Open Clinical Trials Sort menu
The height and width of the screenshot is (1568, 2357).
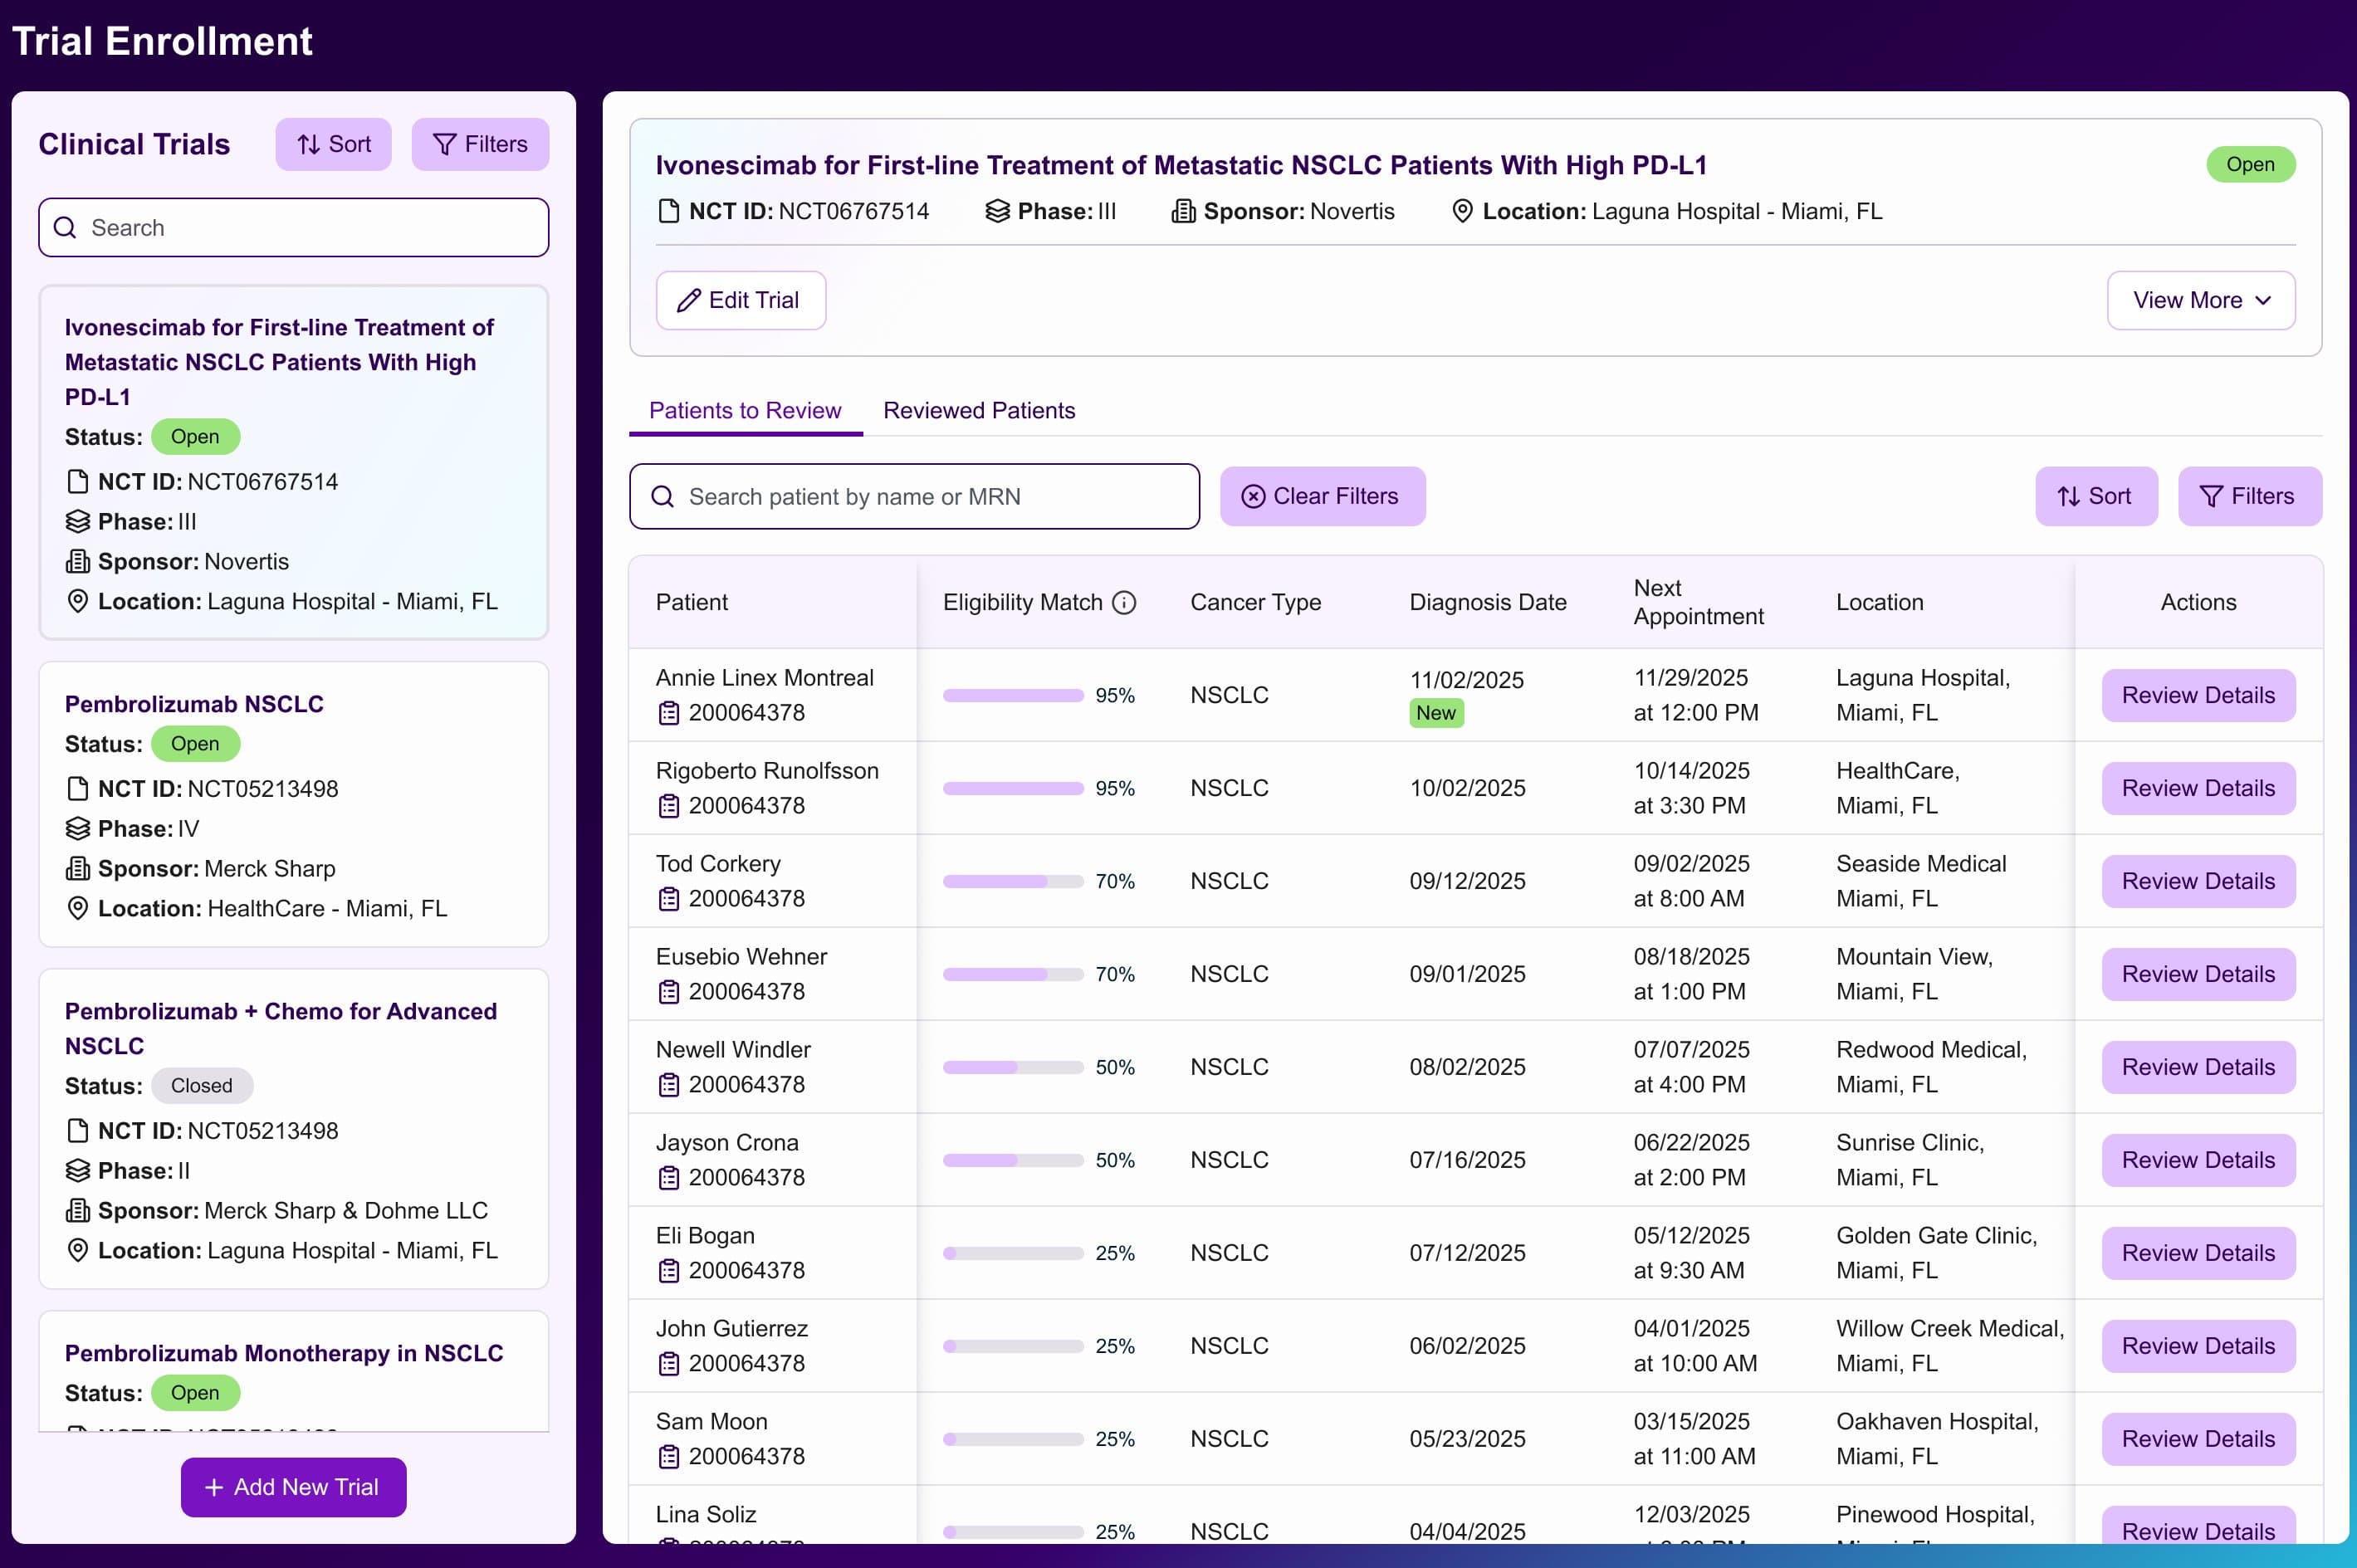click(333, 144)
